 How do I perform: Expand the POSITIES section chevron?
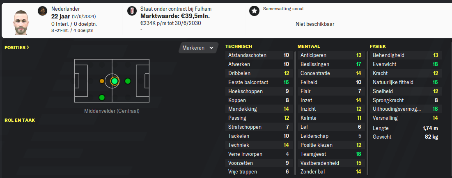[28, 48]
